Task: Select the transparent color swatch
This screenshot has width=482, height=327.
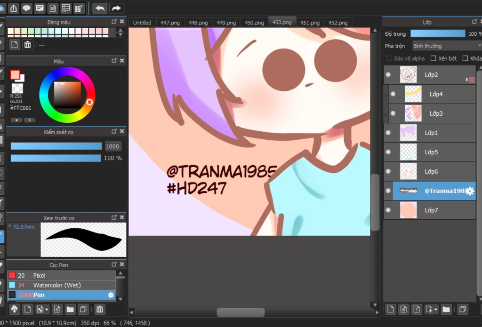Action: [x=17, y=88]
